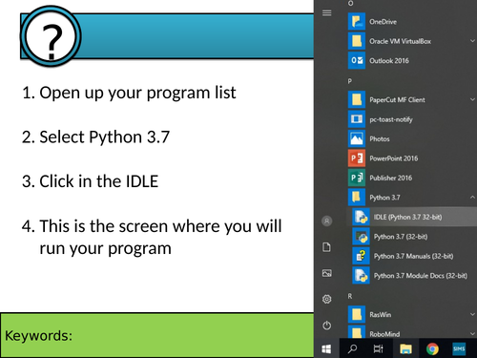This screenshot has width=477, height=358.
Task: Collapse the Python 3.7 folder chevron
Action: 472,198
